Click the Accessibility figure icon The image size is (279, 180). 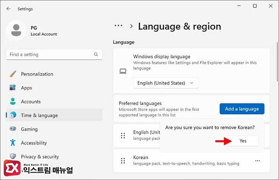(x=13, y=143)
